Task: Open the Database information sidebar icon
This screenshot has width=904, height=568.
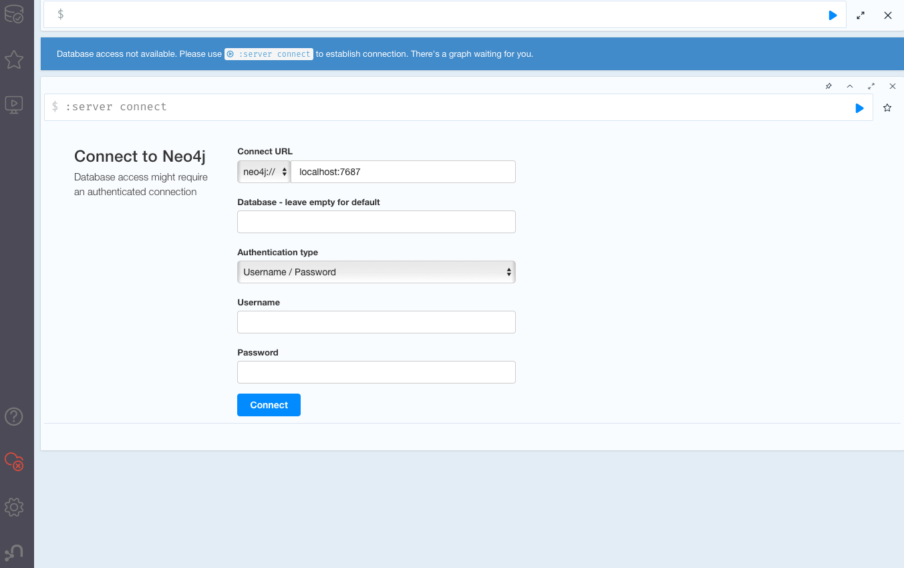Action: coord(14,14)
